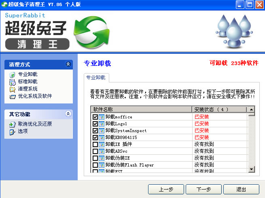Check the 卸载伪装Flash Player checkbox
Screen dimensions: 265x198
(x=95, y=165)
